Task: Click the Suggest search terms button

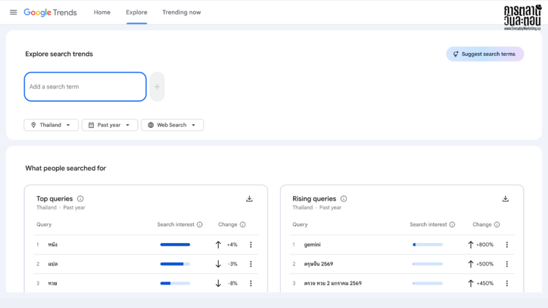Action: (485, 53)
